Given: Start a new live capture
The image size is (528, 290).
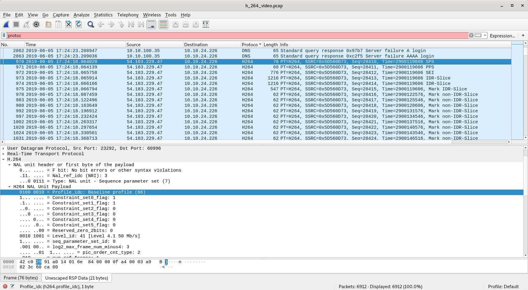Looking at the screenshot, I should [x=6, y=24].
